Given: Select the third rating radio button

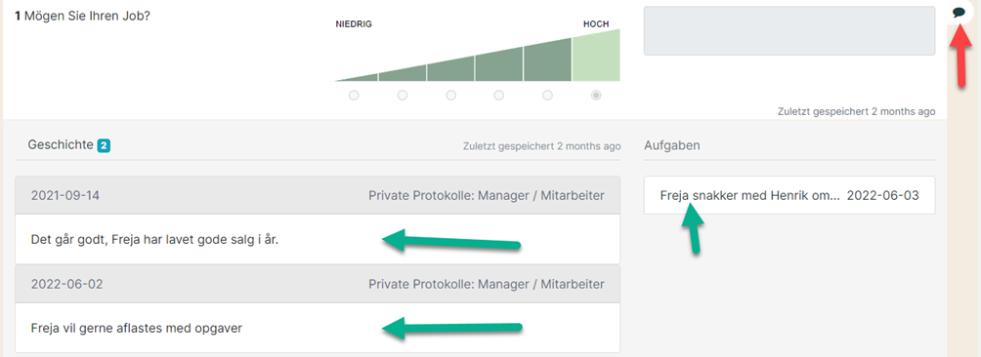Looking at the screenshot, I should (451, 96).
